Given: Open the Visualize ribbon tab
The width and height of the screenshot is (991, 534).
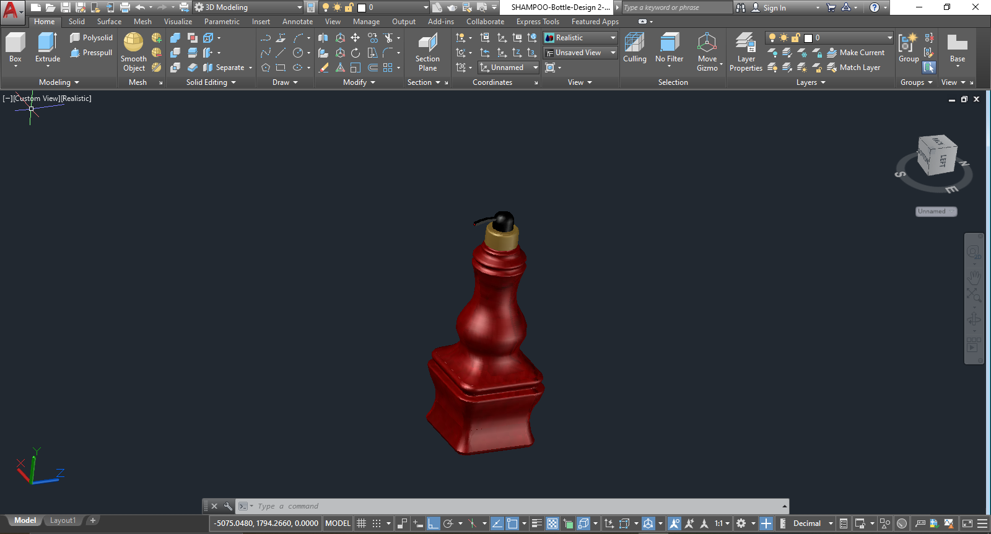Looking at the screenshot, I should [178, 22].
